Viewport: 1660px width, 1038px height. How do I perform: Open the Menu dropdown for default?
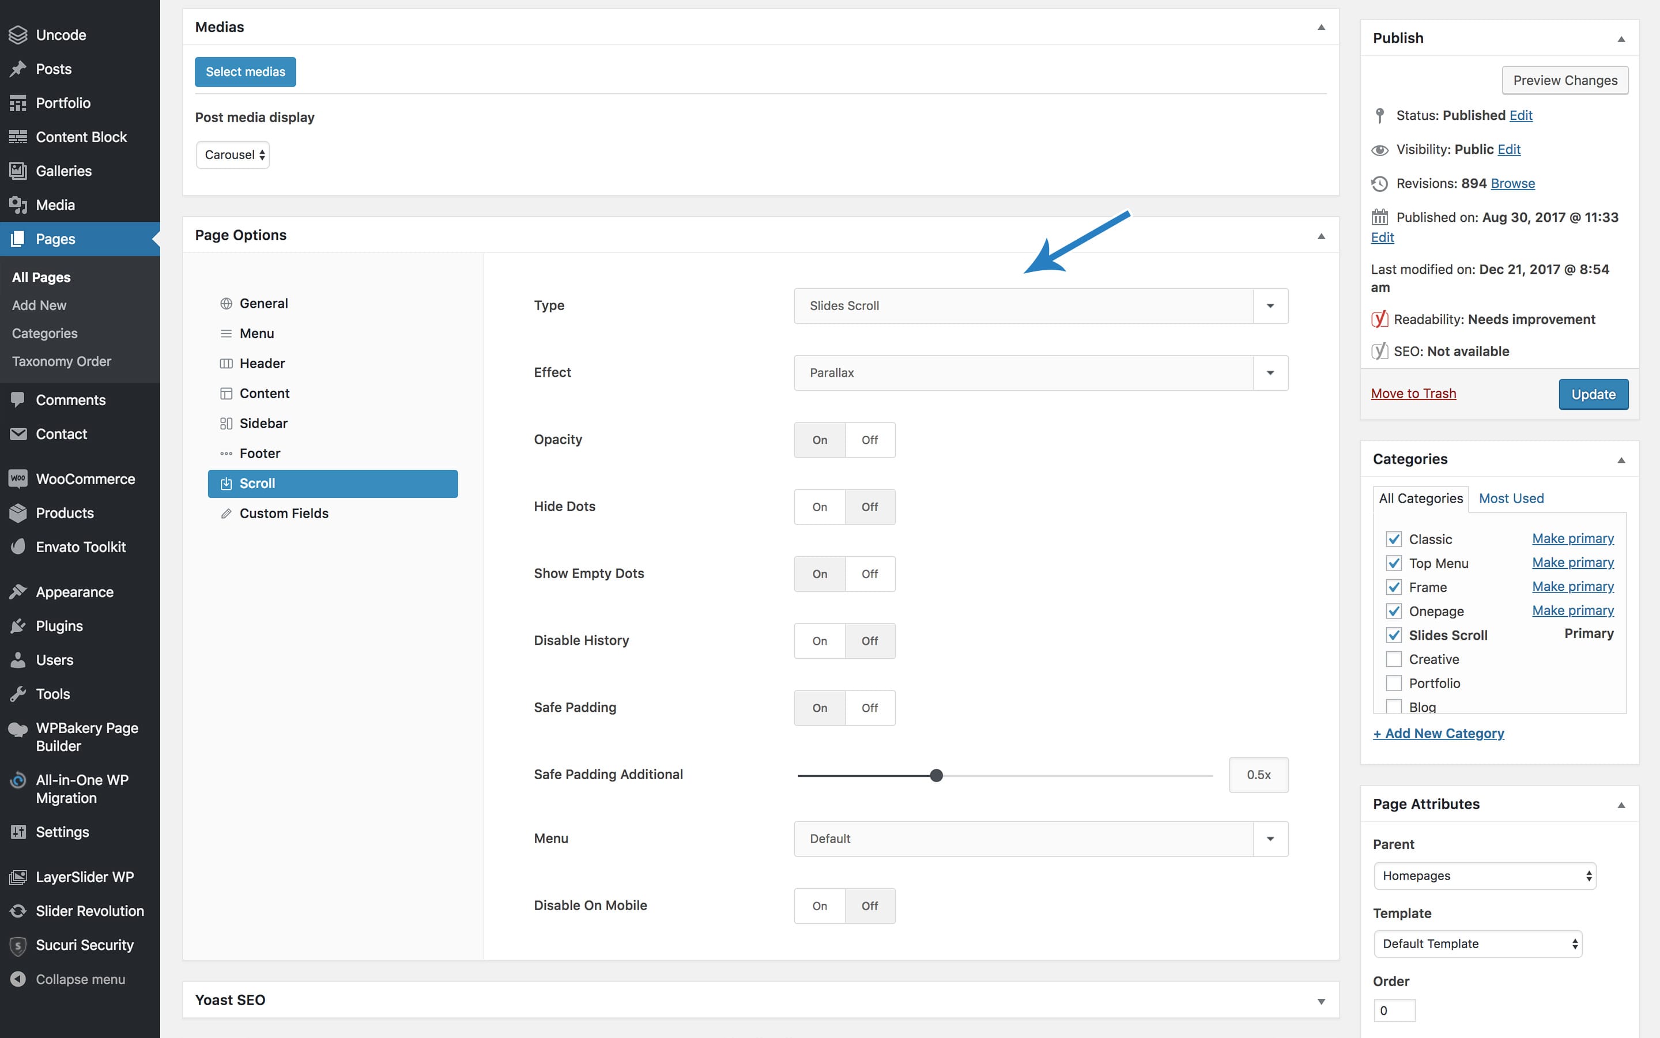[x=1272, y=838]
